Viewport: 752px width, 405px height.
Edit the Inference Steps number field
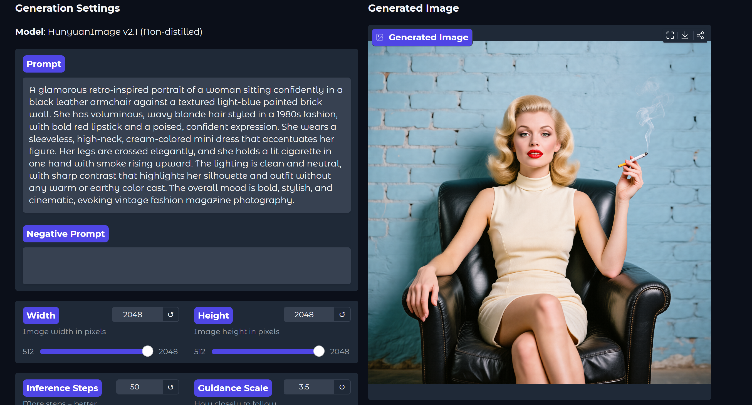click(139, 387)
